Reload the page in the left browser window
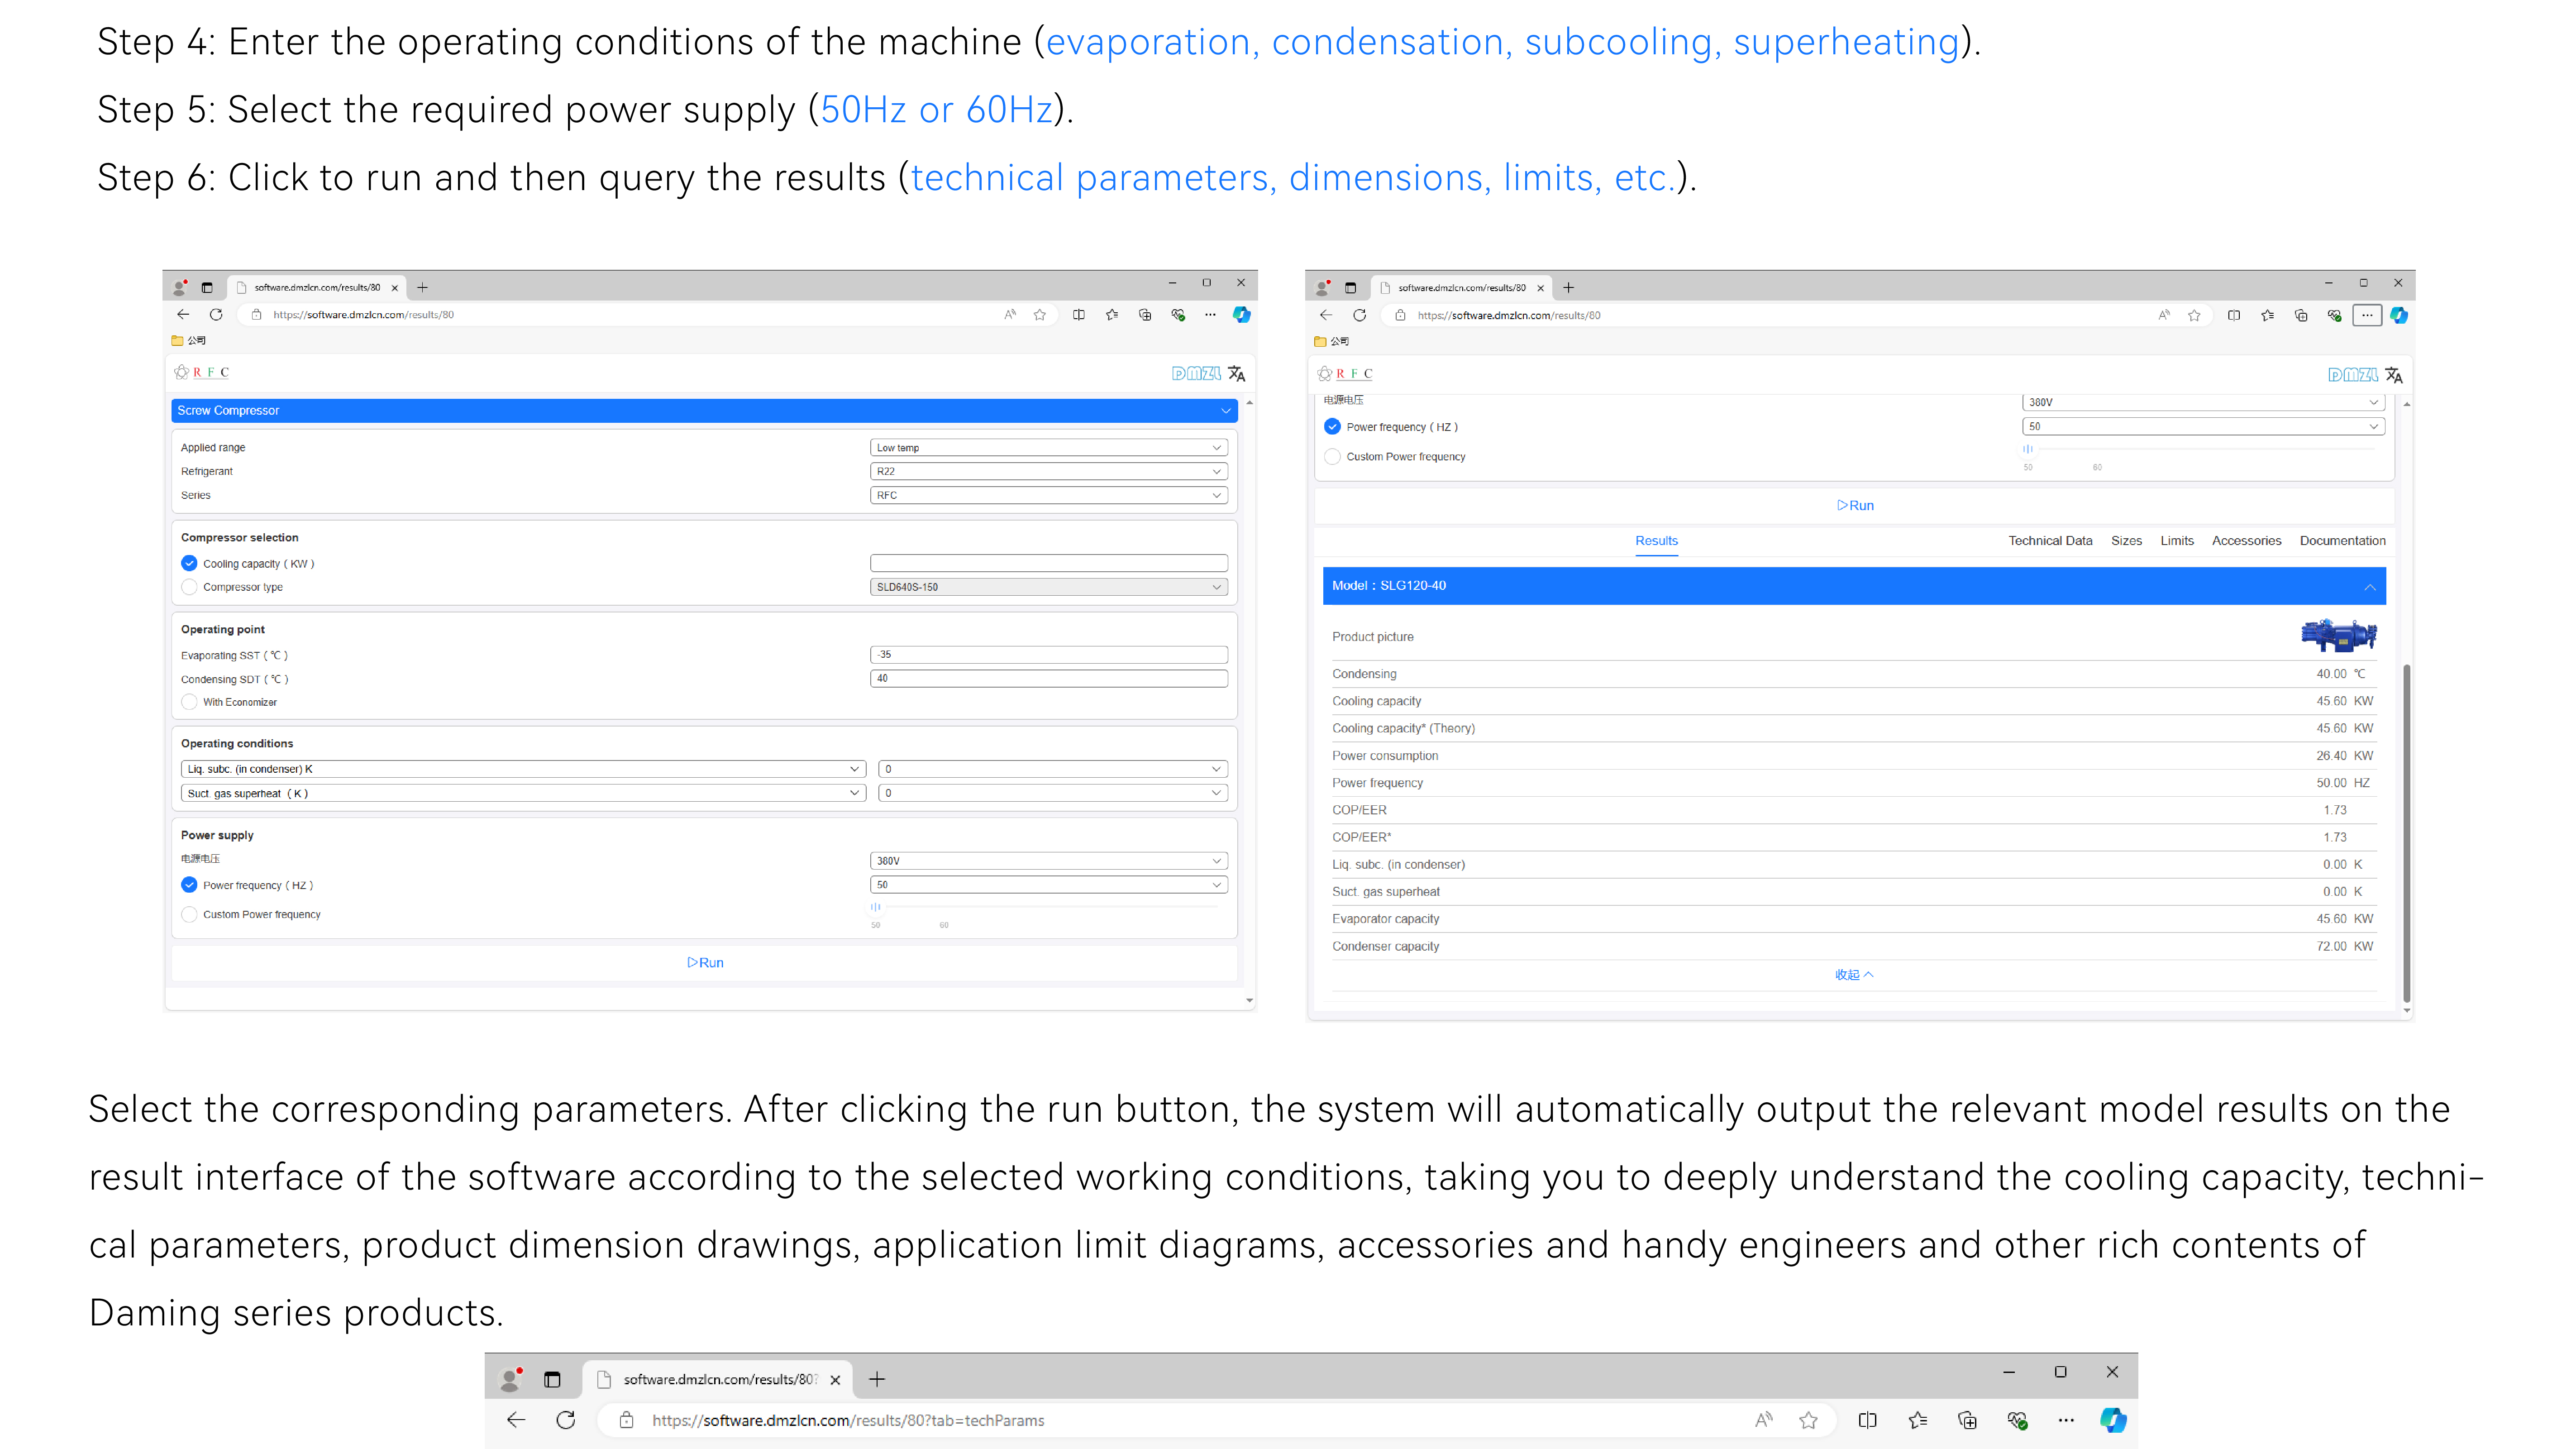 coord(215,314)
